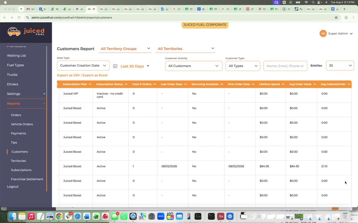Open the Apple menu

(x=5, y=2)
